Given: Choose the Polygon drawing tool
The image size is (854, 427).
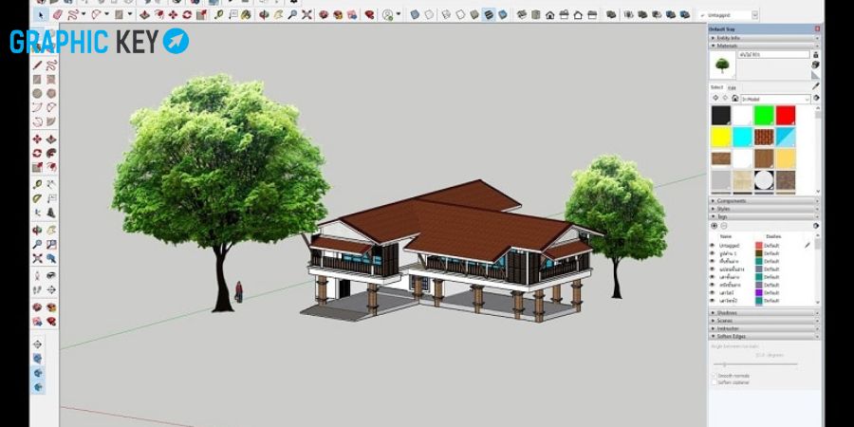Looking at the screenshot, I should click(x=51, y=94).
